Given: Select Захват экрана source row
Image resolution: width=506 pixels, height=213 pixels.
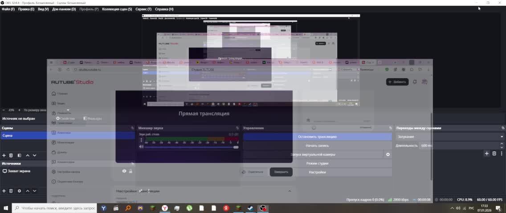Looking at the screenshot, I should [x=67, y=171].
